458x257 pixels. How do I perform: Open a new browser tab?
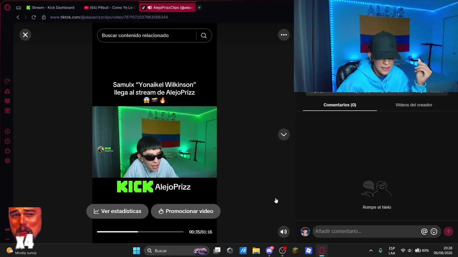199,7
